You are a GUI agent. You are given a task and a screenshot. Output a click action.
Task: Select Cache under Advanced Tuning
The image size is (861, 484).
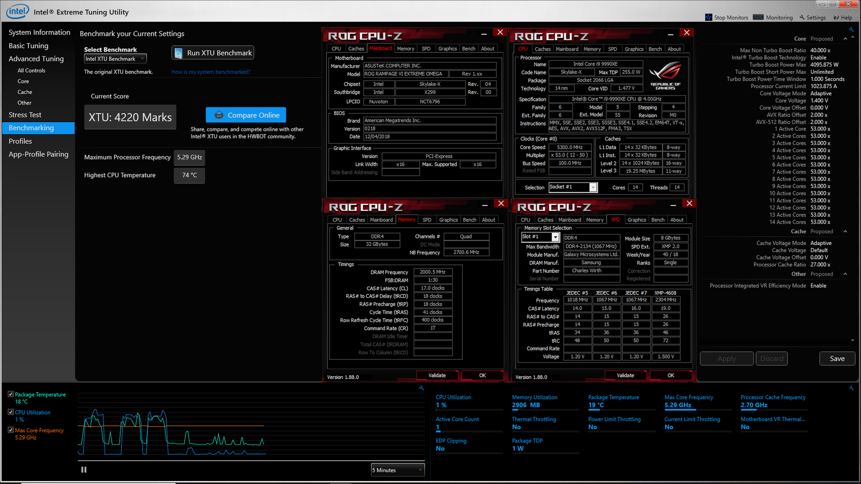(25, 92)
